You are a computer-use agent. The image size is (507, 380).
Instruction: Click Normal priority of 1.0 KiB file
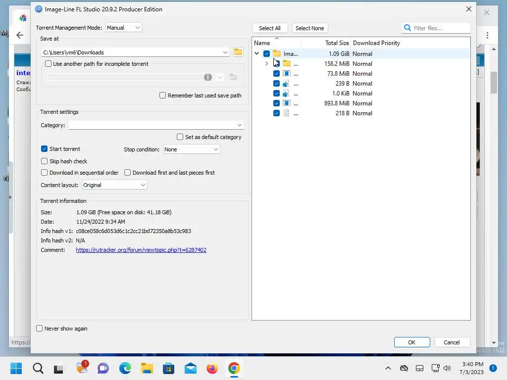tap(362, 94)
